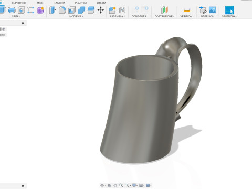Activate the Select window tool

pyautogui.click(x=229, y=10)
